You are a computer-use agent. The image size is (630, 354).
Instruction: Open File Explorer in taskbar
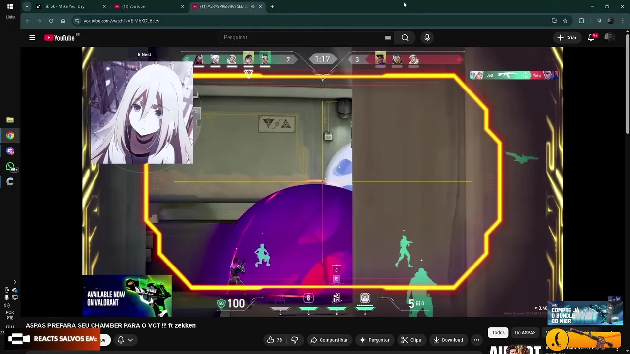pos(10,120)
